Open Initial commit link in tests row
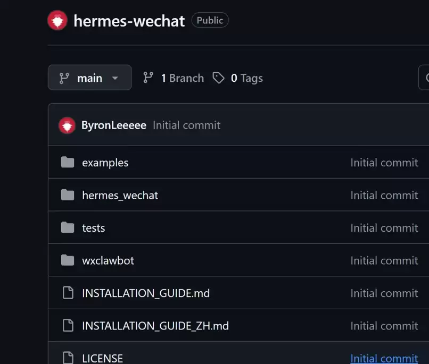Viewport: 429px width, 364px height. click(x=384, y=228)
